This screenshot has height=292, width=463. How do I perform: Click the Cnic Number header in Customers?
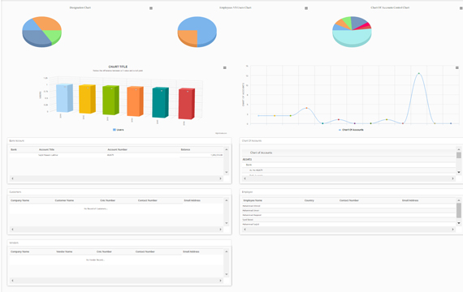click(x=108, y=200)
